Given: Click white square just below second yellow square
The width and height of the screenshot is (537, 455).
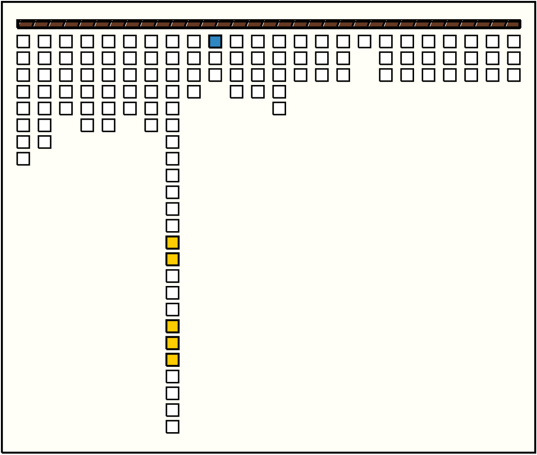Looking at the screenshot, I should (x=172, y=276).
